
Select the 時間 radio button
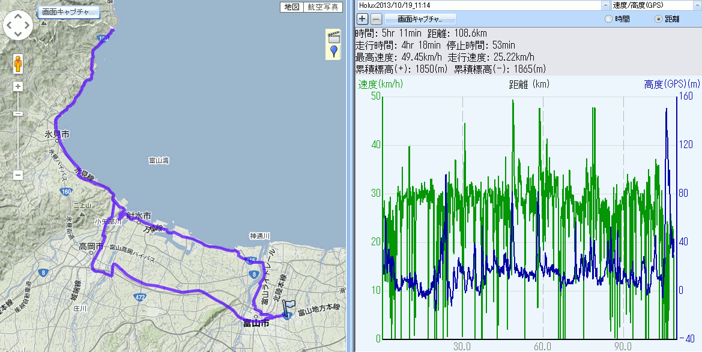pyautogui.click(x=609, y=19)
